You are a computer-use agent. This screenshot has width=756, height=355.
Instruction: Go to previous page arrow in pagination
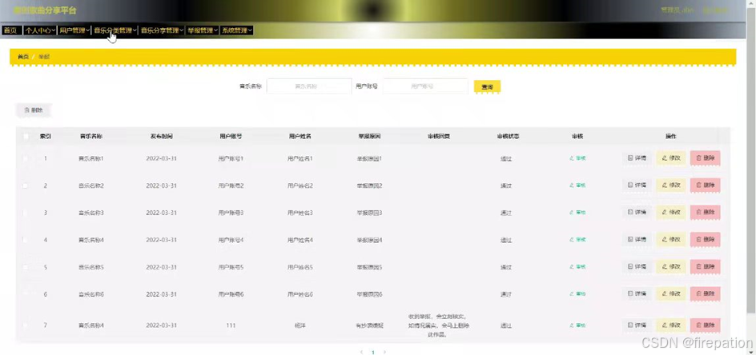coord(362,352)
